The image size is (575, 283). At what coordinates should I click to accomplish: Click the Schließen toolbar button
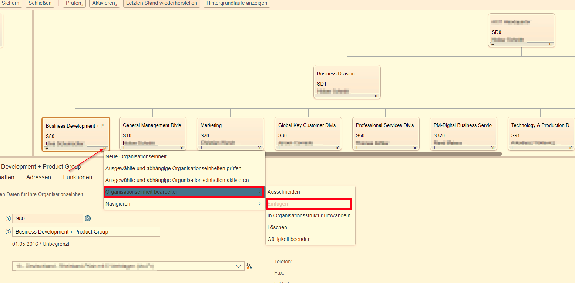[40, 3]
